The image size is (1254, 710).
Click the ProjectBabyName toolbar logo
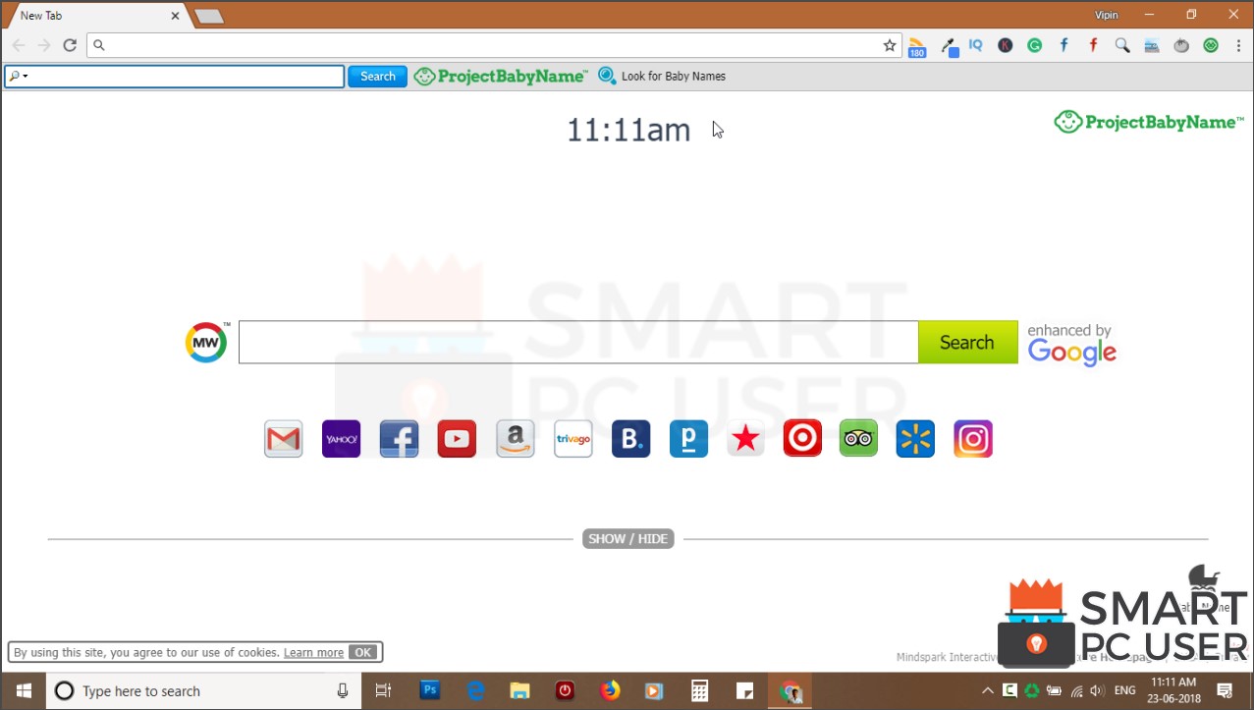pyautogui.click(x=501, y=77)
